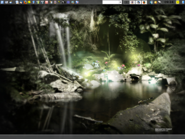The width and height of the screenshot is (185, 139).
Task: Expand the panel input field dropdown arrow
Action: coord(120,2)
